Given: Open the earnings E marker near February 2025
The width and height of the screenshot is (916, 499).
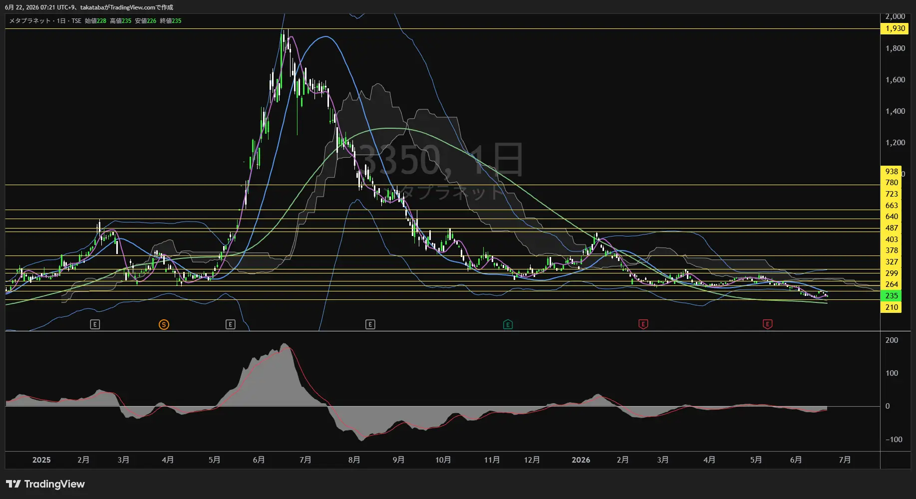Looking at the screenshot, I should pos(95,324).
